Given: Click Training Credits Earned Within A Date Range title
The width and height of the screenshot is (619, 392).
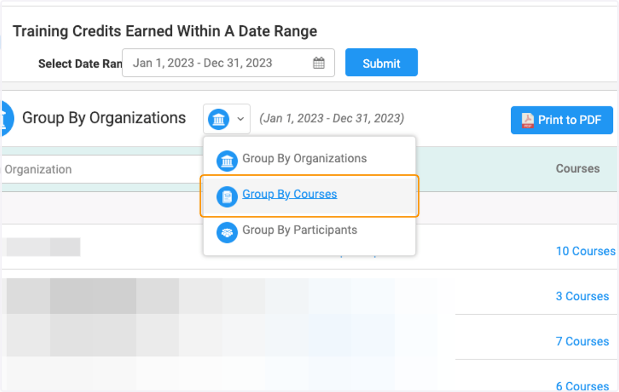Looking at the screenshot, I should pos(165,31).
